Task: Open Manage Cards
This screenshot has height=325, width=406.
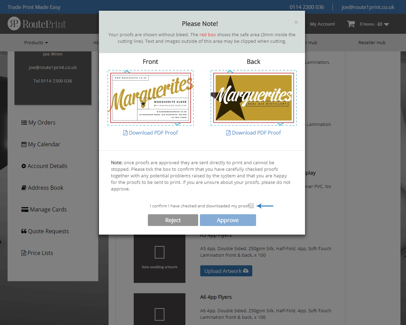Action: tap(44, 209)
